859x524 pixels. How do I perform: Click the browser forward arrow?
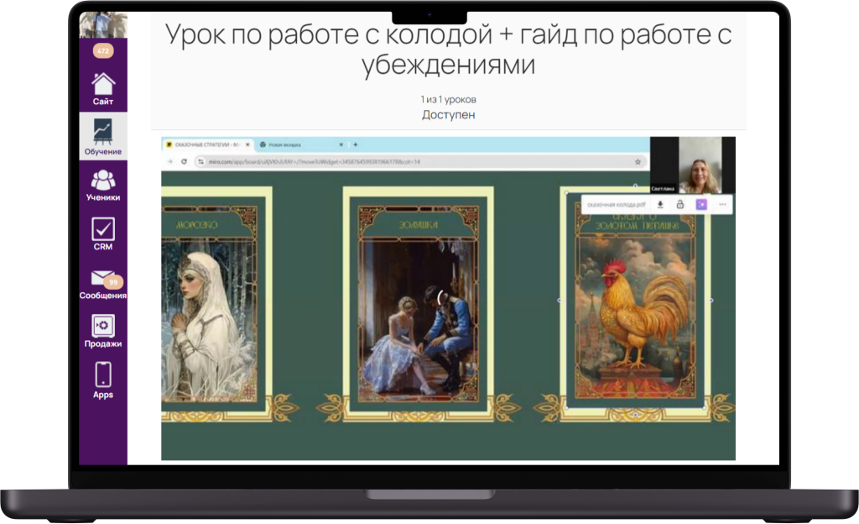click(x=169, y=162)
